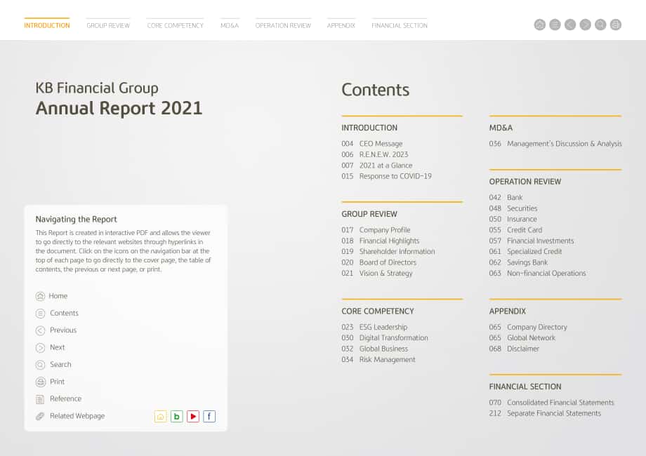The image size is (646, 456).
Task: Switch to the GROUP REVIEW tab
Action: pos(108,25)
